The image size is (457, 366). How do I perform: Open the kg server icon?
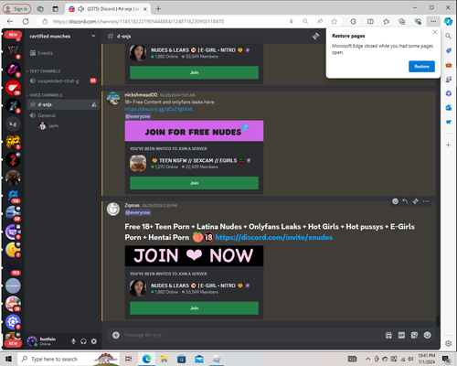coord(13,124)
